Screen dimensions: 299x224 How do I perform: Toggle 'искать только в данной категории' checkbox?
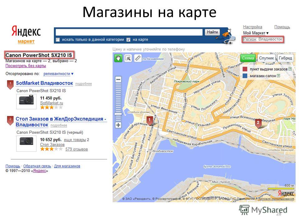click(58, 40)
